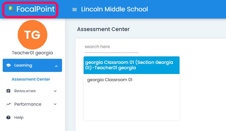
Task: Click the Lincoln Middle School title
Action: [x=114, y=9]
